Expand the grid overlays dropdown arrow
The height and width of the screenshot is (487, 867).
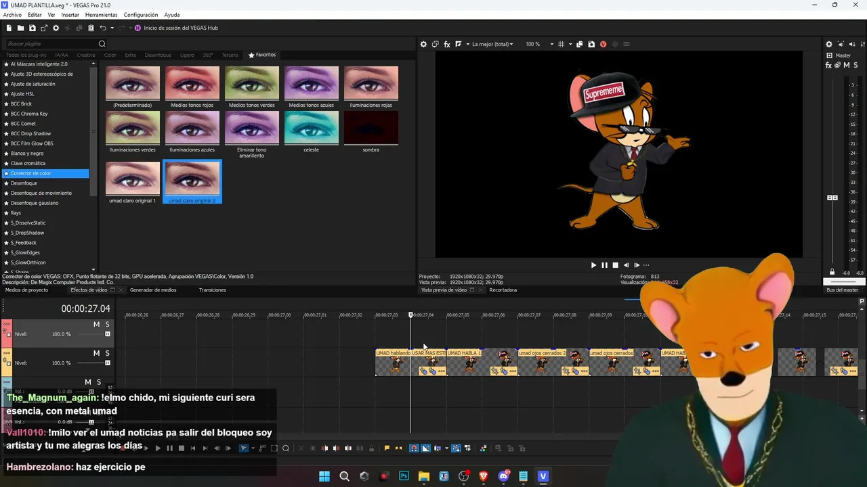pos(570,44)
